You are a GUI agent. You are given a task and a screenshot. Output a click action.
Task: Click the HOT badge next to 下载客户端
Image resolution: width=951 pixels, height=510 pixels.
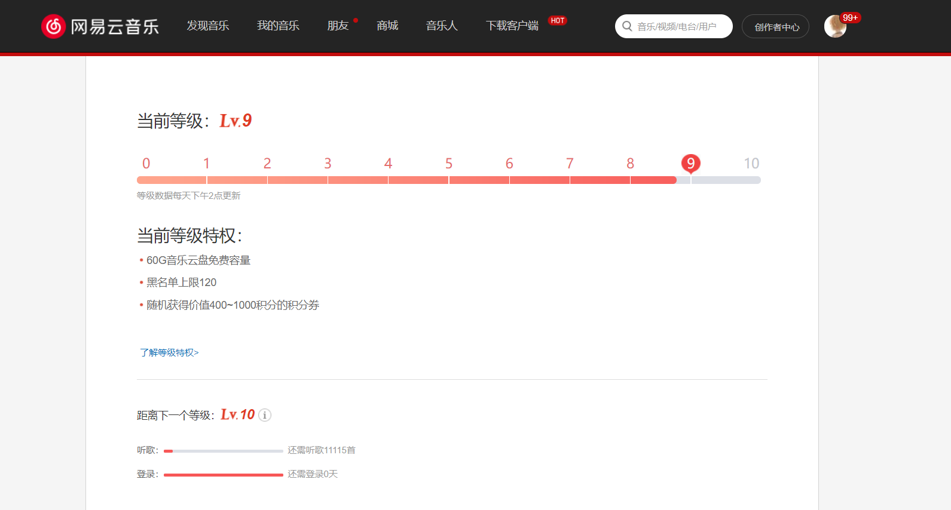(x=558, y=20)
